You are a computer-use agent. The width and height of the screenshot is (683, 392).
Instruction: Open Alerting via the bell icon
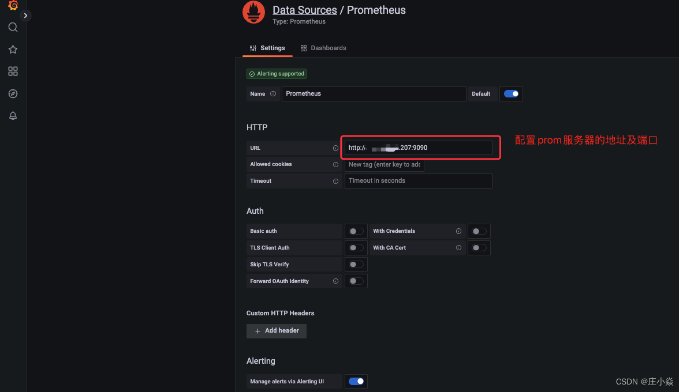pyautogui.click(x=13, y=116)
